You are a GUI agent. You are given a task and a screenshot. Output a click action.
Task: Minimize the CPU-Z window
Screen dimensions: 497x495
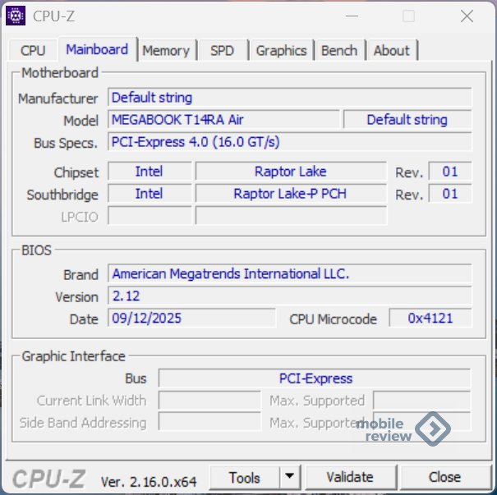click(351, 16)
